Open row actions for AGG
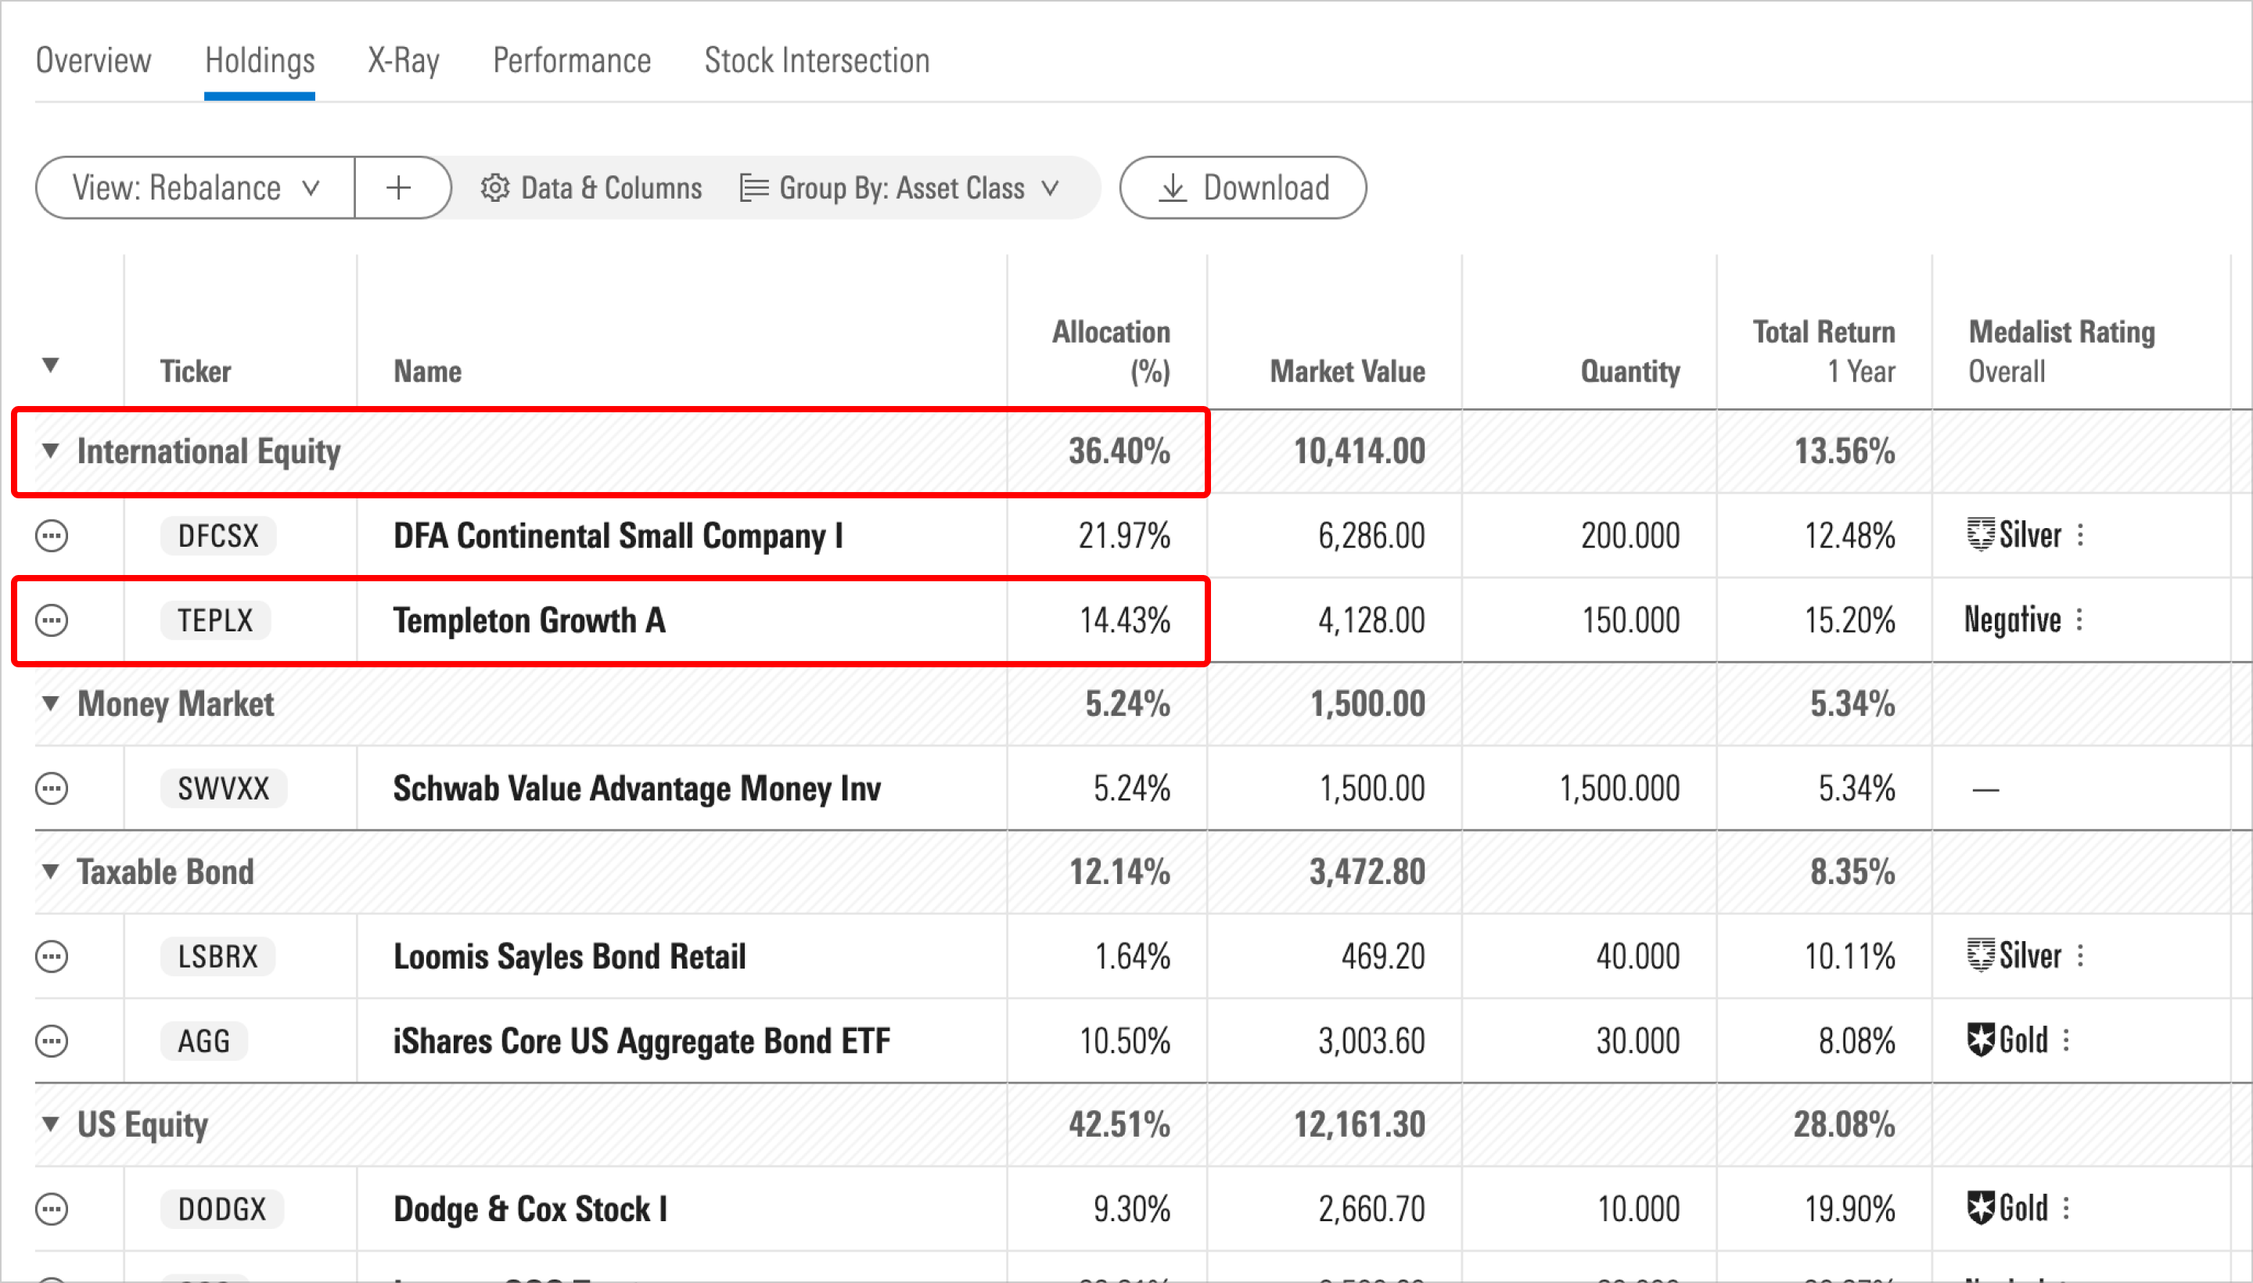The image size is (2253, 1283). 51,1040
